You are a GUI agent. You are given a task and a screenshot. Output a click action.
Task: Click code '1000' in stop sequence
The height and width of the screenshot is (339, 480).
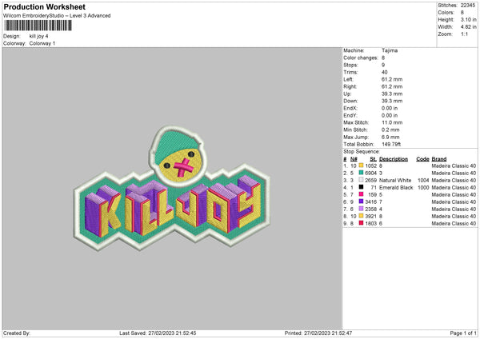pyautogui.click(x=423, y=188)
